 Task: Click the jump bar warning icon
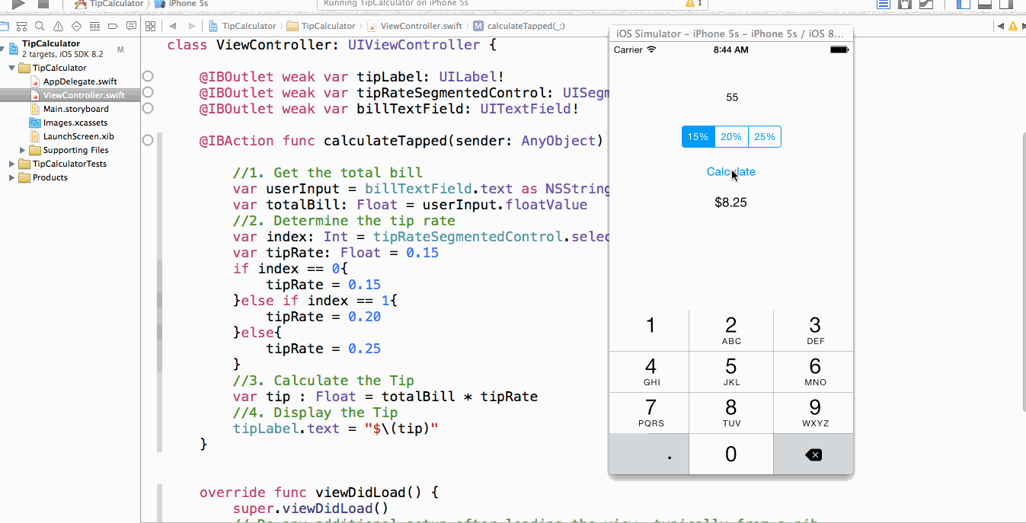[1012, 27]
